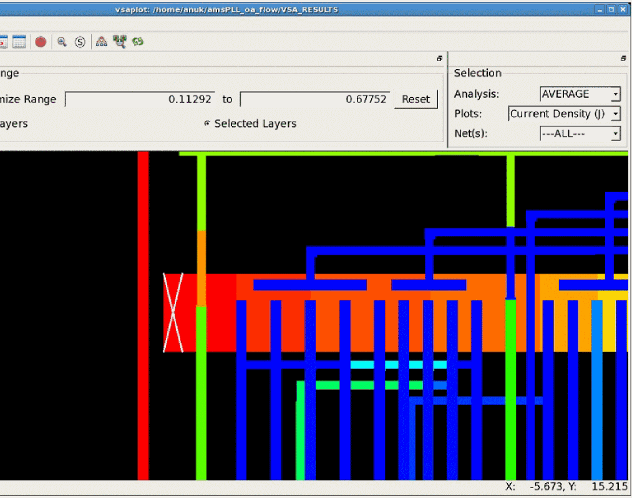Click the green refresh arrows icon
Image resolution: width=632 pixels, height=498 pixels.
point(137,42)
